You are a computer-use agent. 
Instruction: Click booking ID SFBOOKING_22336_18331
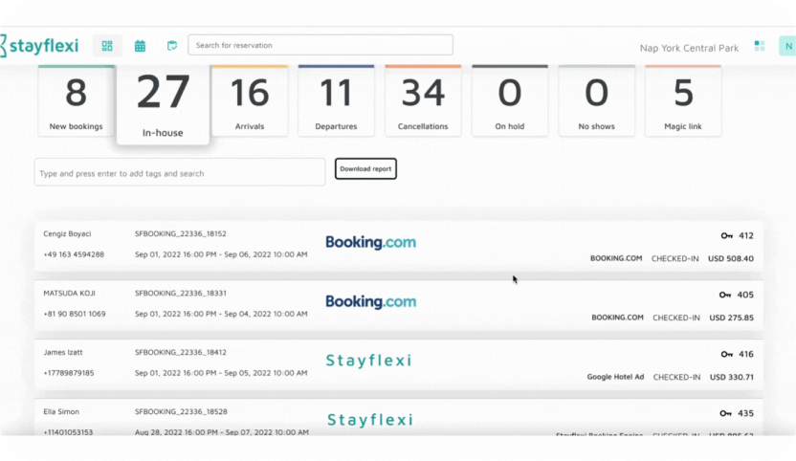click(x=181, y=294)
